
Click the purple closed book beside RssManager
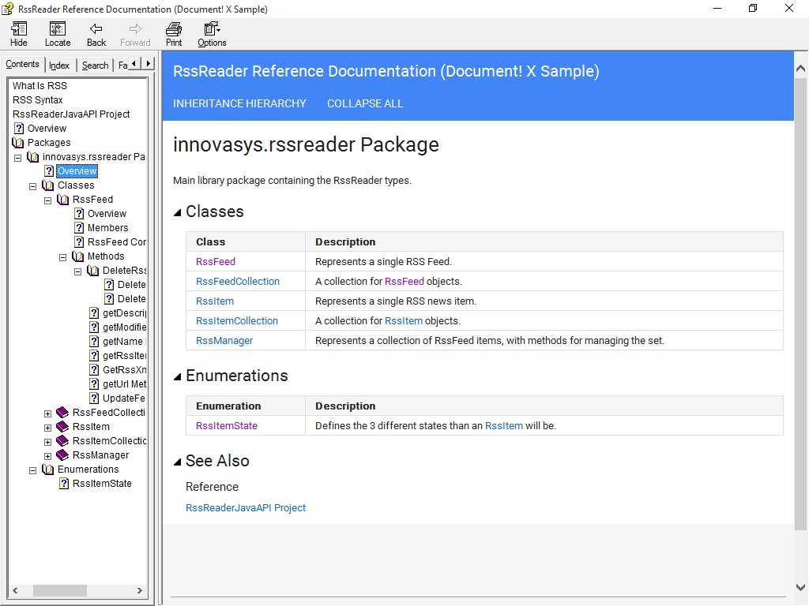62,455
